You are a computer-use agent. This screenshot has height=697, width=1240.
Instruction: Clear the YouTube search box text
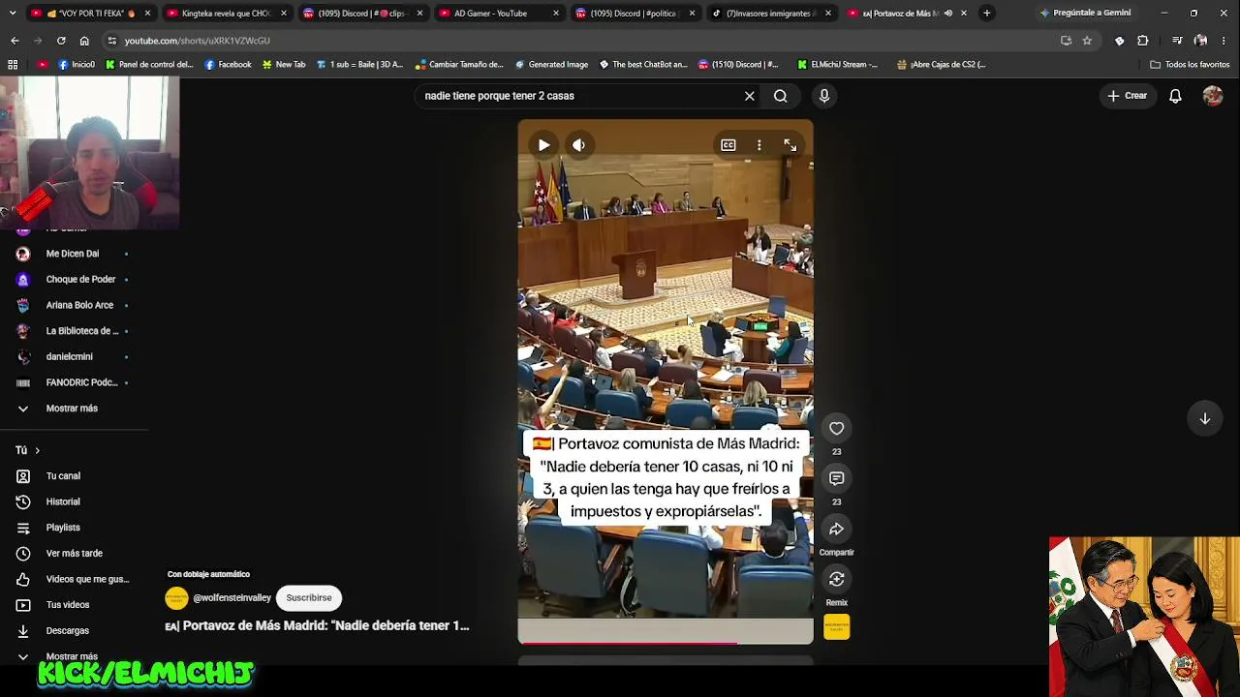coord(749,96)
